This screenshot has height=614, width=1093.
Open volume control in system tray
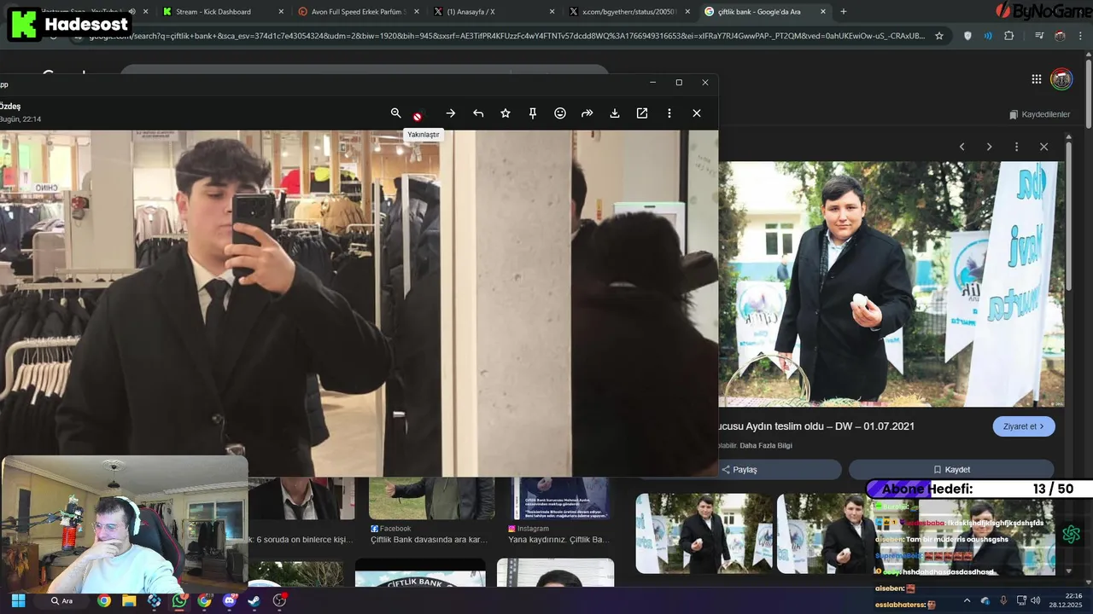(1035, 600)
